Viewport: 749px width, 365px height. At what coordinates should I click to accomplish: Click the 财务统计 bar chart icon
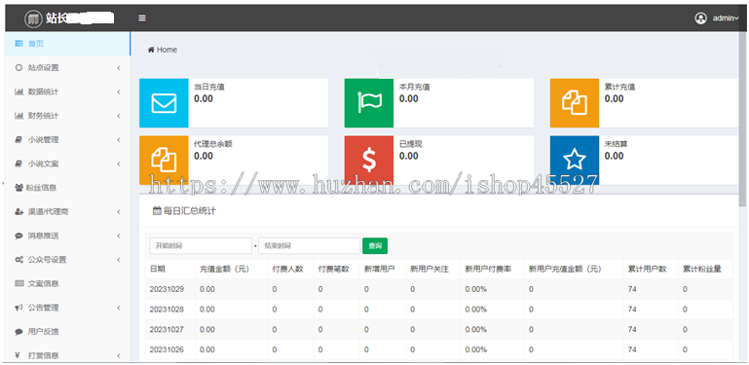(x=19, y=116)
